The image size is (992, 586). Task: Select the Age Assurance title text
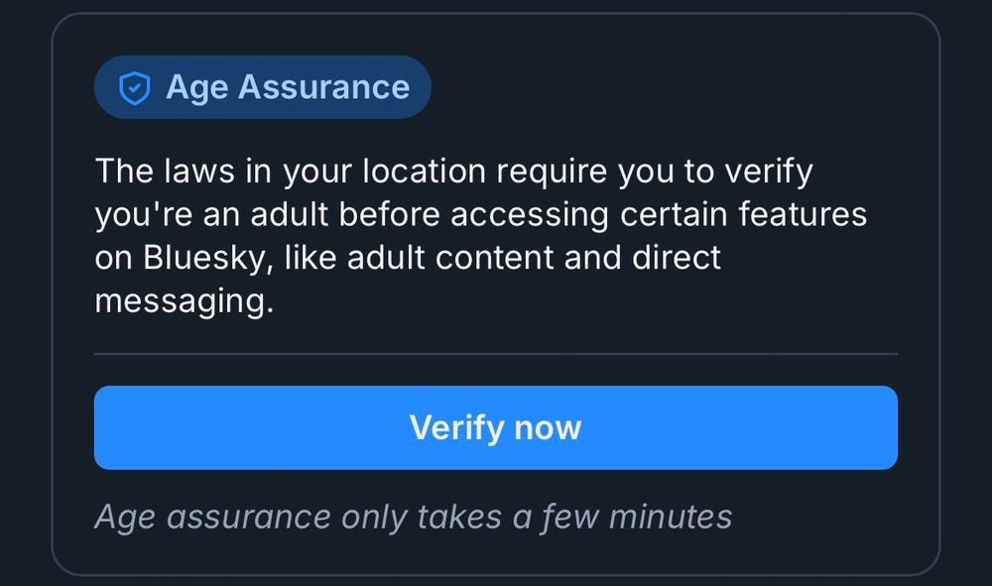coord(288,87)
